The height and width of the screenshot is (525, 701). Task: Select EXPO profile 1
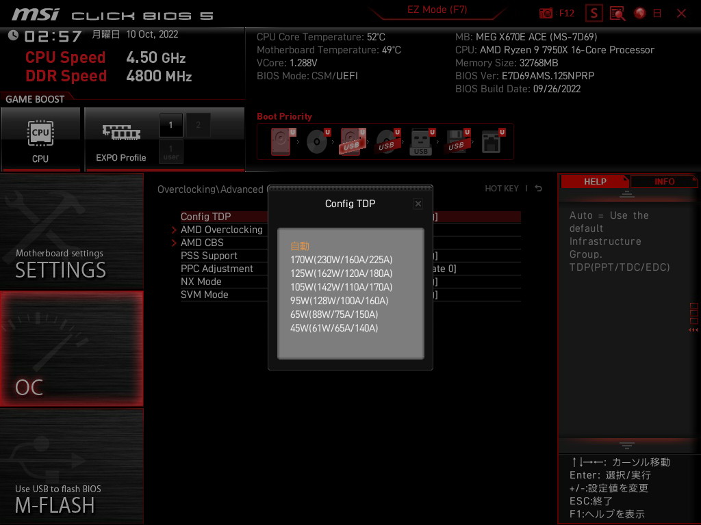click(x=170, y=125)
